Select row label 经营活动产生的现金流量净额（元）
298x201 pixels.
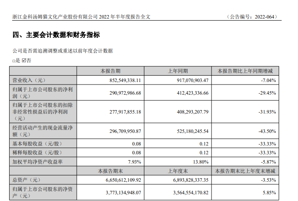coord(42,131)
